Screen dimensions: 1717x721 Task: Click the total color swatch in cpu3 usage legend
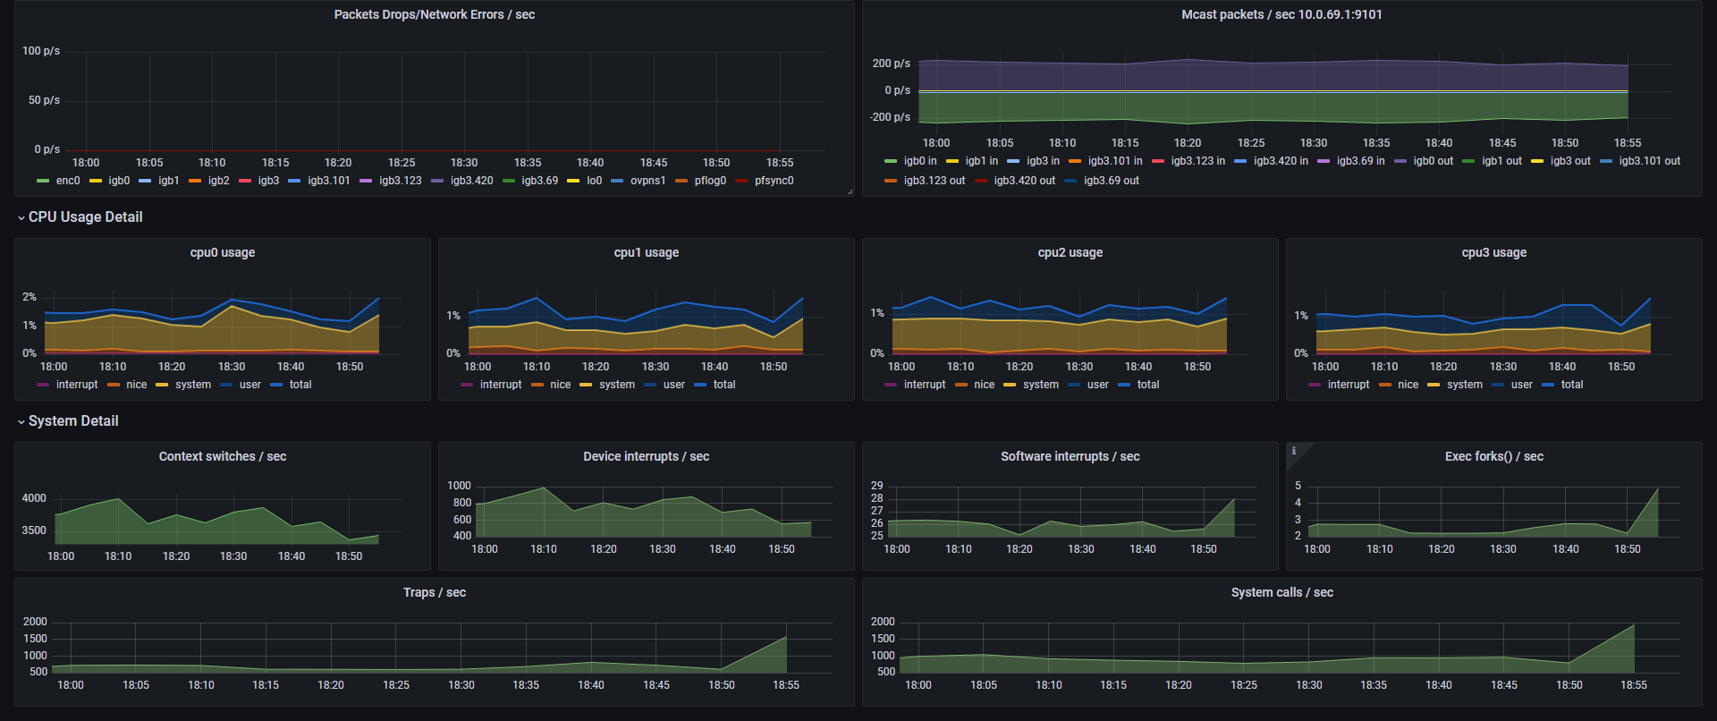(x=1548, y=385)
